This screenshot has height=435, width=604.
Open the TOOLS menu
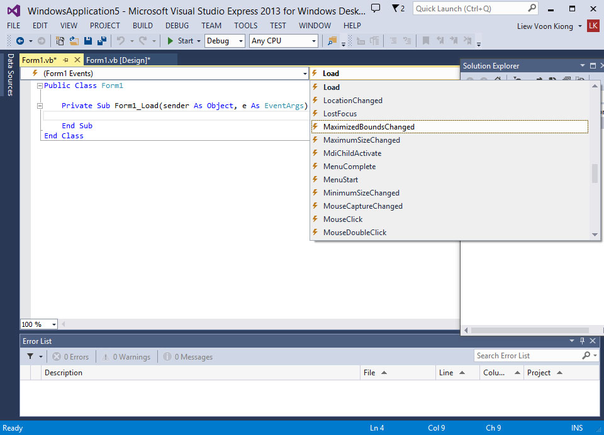coord(246,26)
